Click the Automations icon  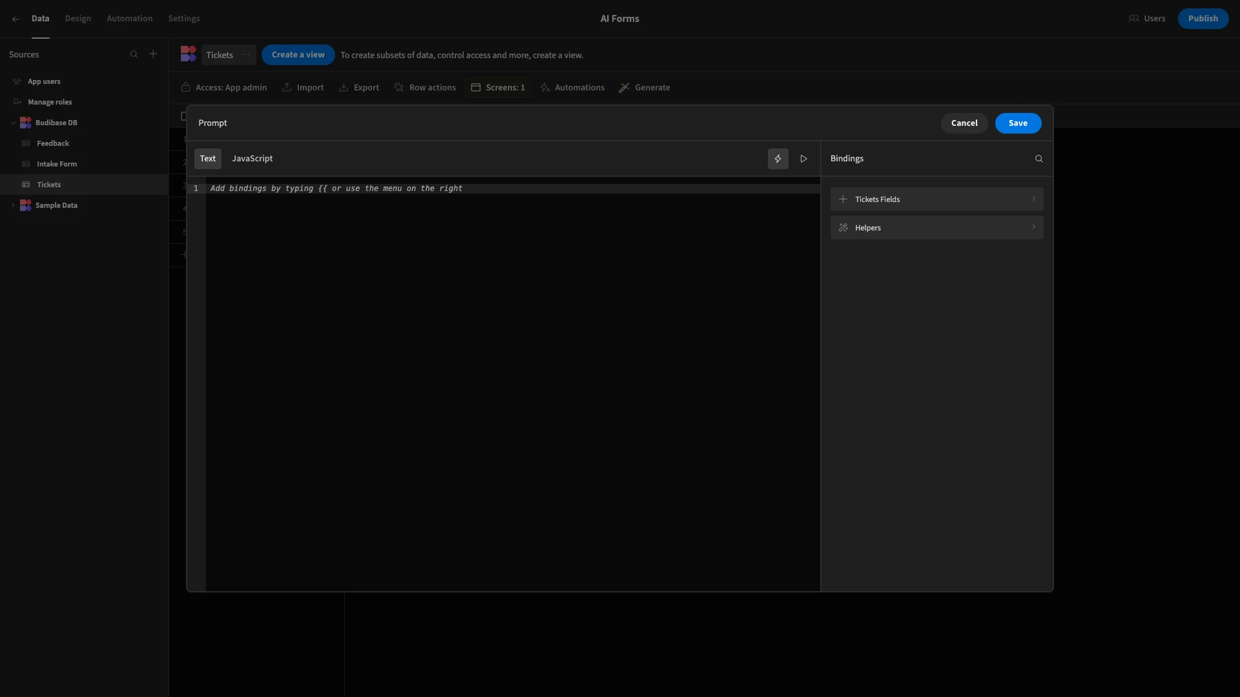[x=545, y=87]
